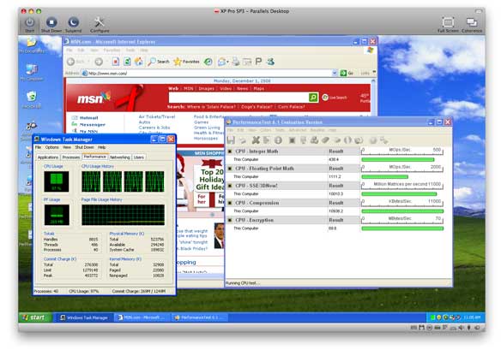The height and width of the screenshot is (350, 501).
Task: Click the Page File Usage History graph
Action: (x=123, y=215)
